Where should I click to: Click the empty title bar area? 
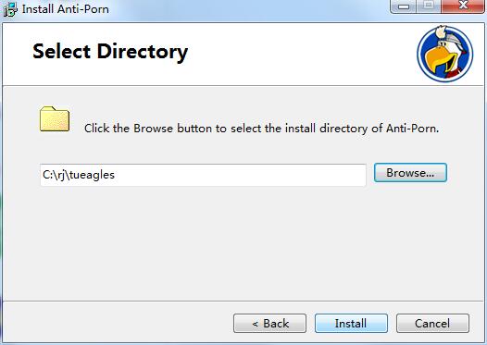[248, 8]
